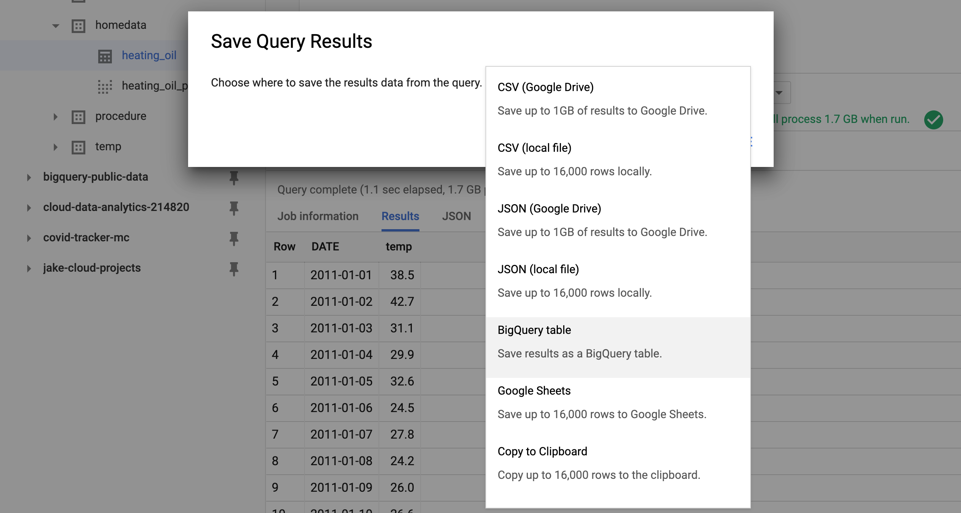Click the procedure dataset icon
The width and height of the screenshot is (961, 513).
[x=79, y=117]
